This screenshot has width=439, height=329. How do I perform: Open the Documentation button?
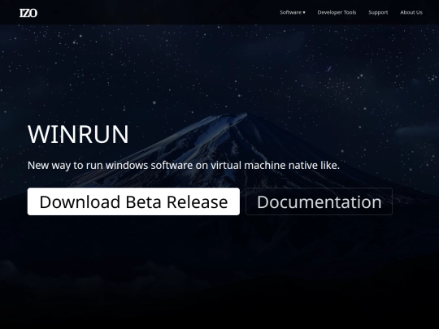coord(319,201)
